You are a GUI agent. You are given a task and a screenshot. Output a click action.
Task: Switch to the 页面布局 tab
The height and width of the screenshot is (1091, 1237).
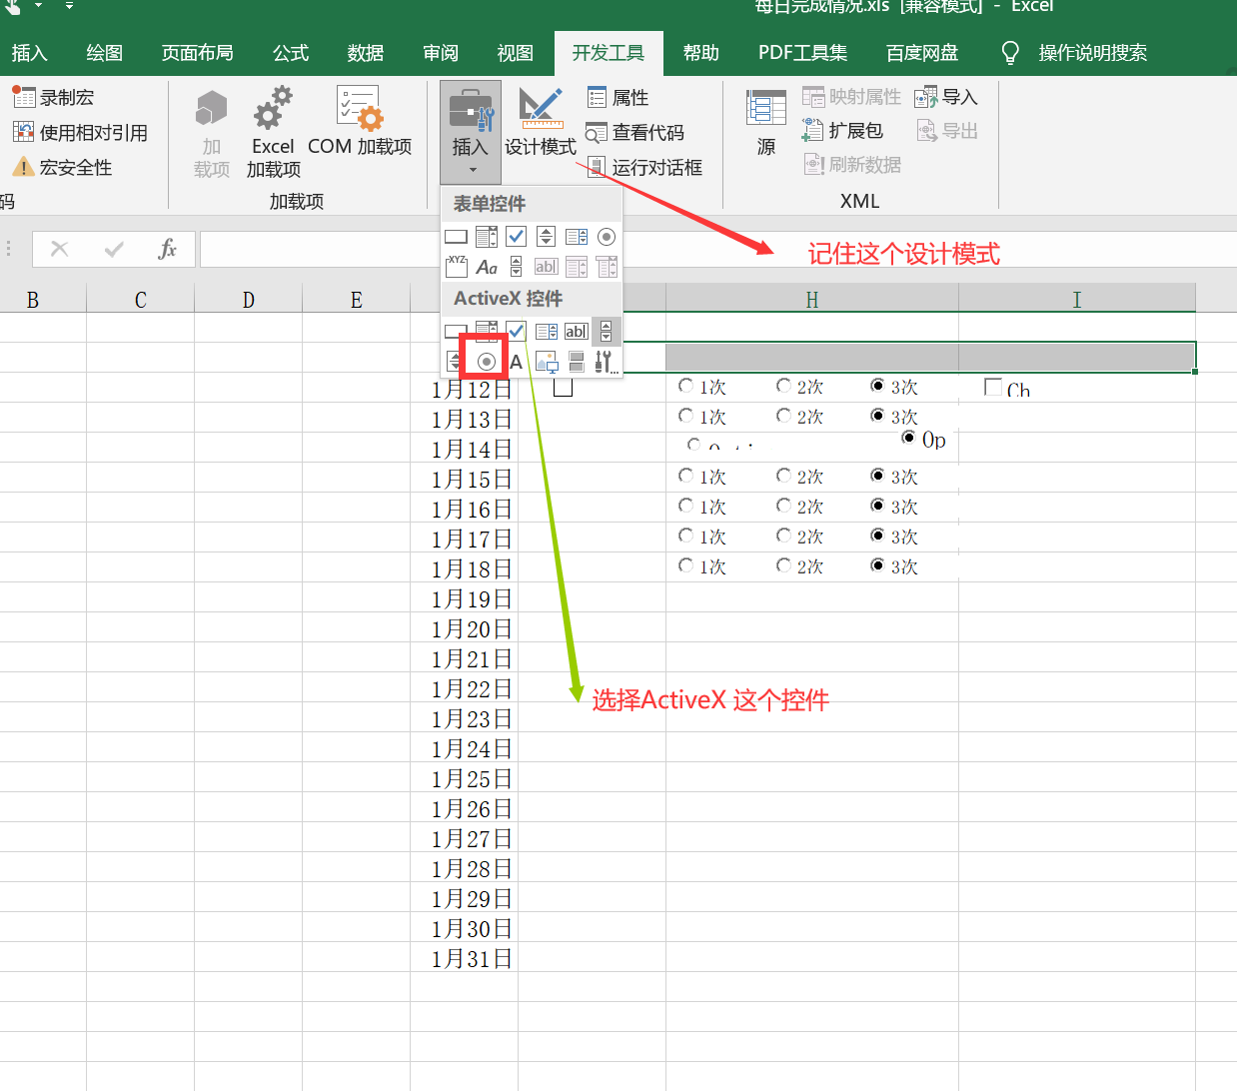(x=198, y=53)
